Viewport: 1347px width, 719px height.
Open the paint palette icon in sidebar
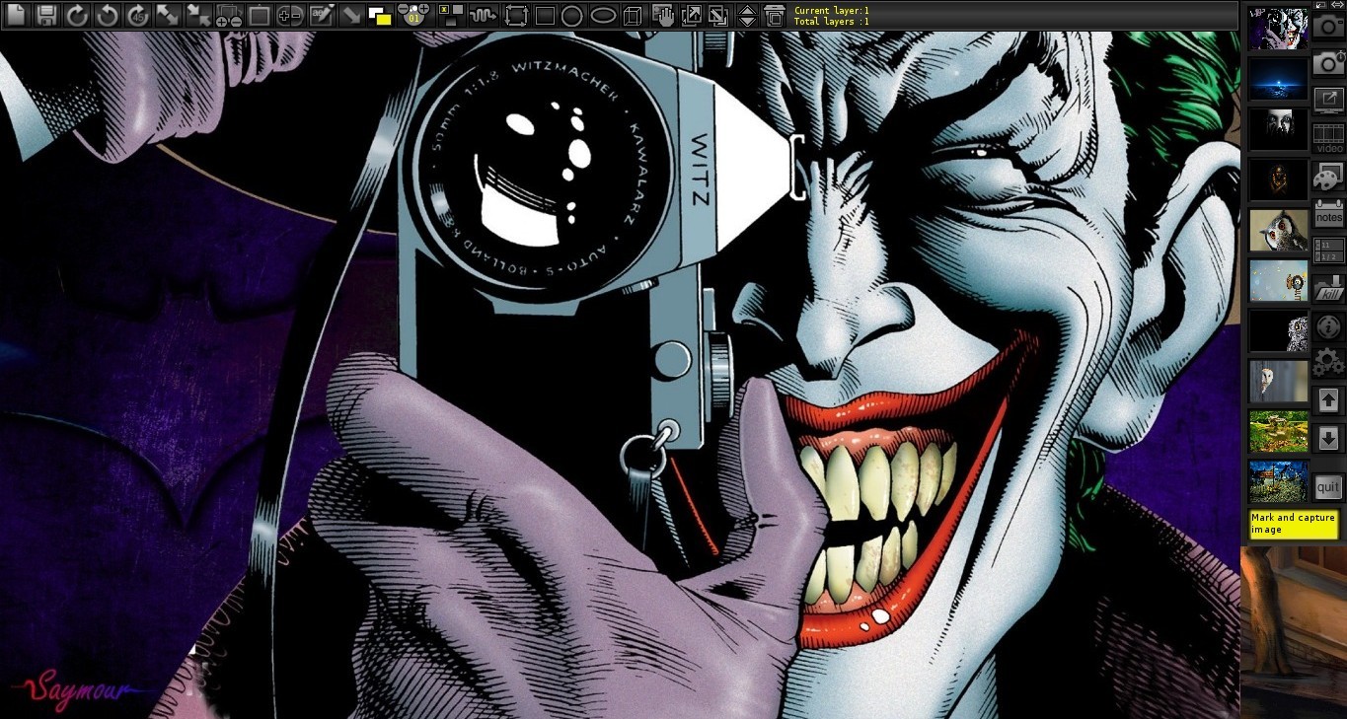point(1328,178)
